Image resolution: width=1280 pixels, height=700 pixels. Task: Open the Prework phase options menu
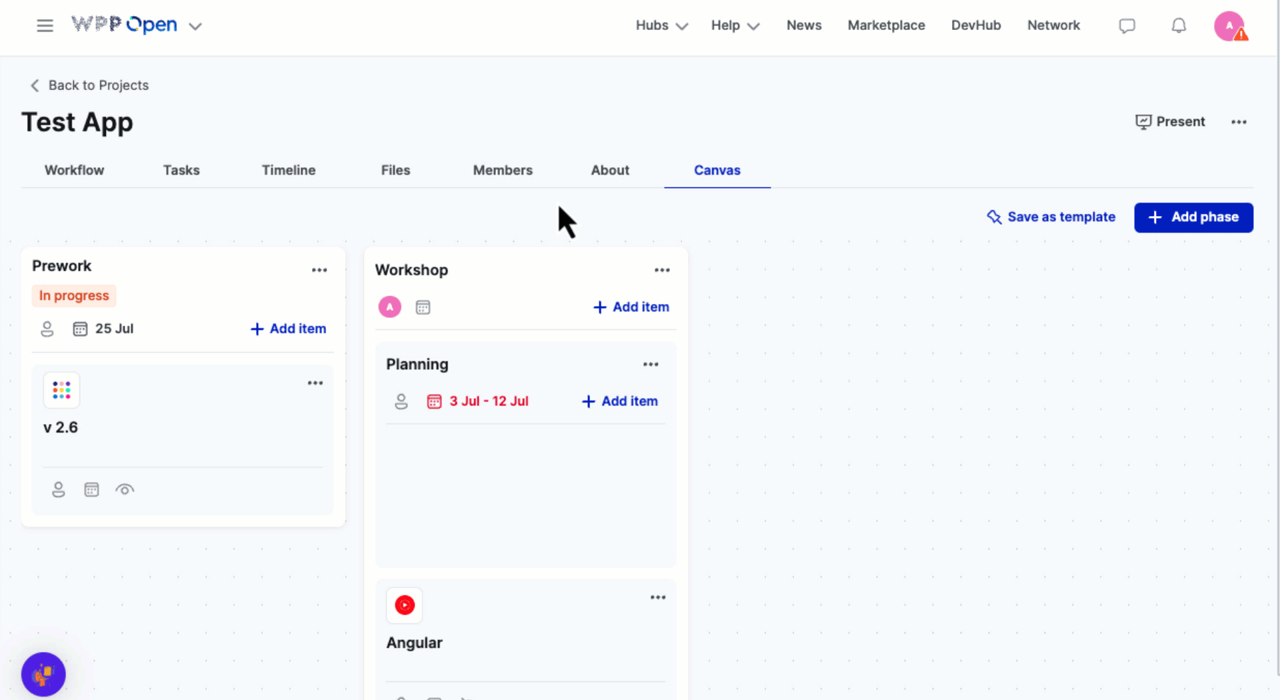(319, 270)
